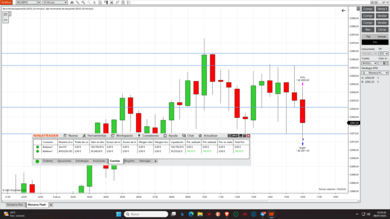
Task: Click the Rev reverse position button
Action: click(368, 30)
